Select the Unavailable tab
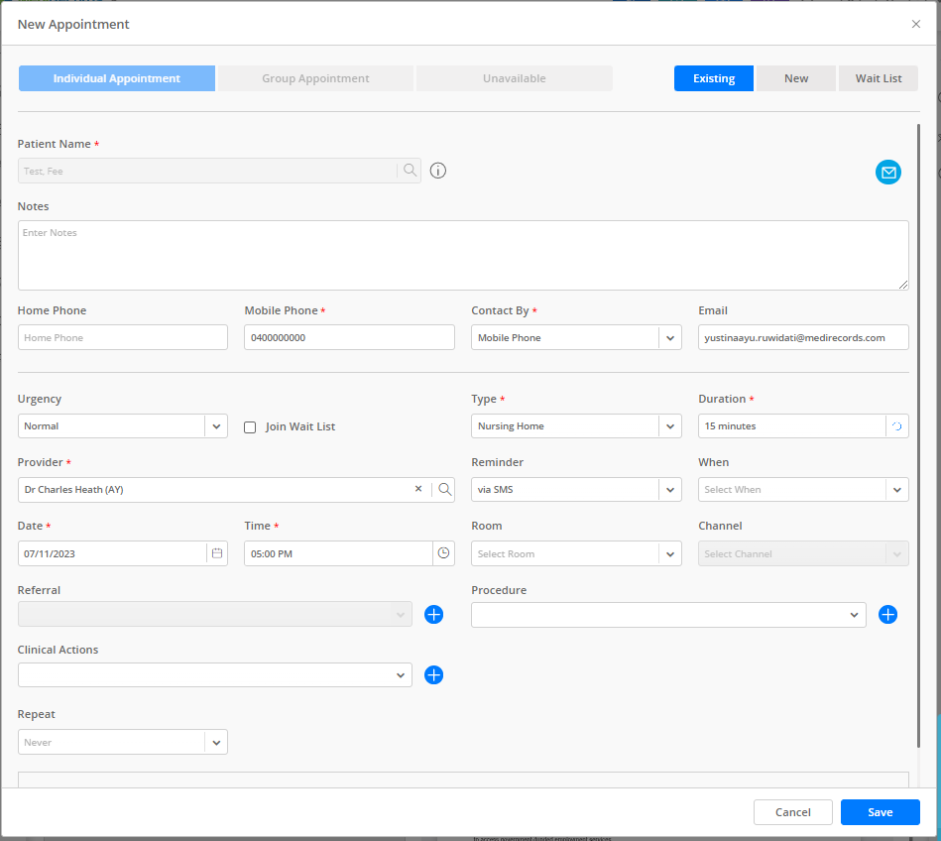This screenshot has width=941, height=841. coord(515,78)
